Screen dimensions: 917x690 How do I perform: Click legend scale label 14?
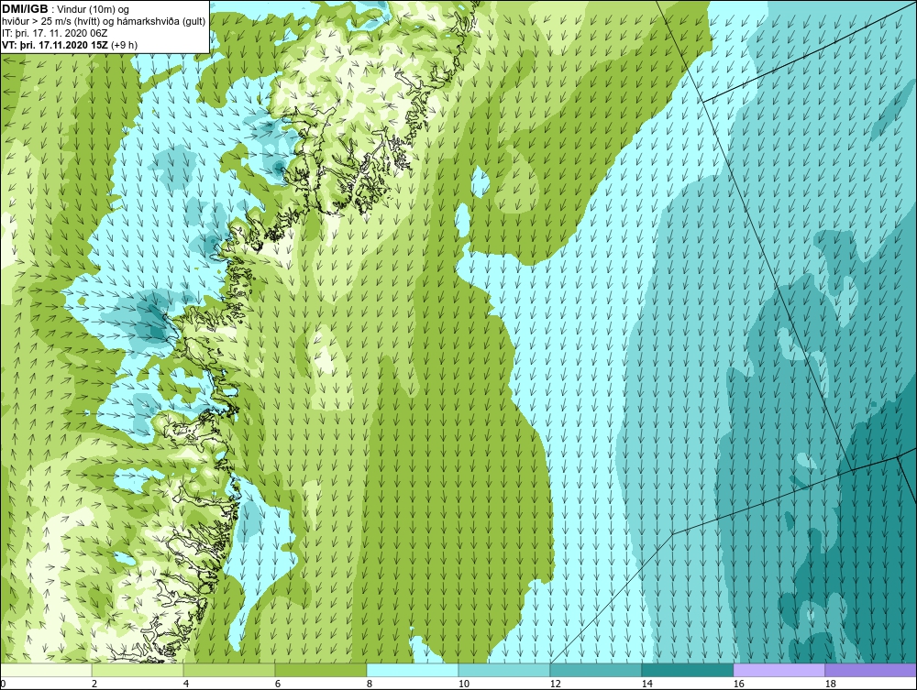646,684
